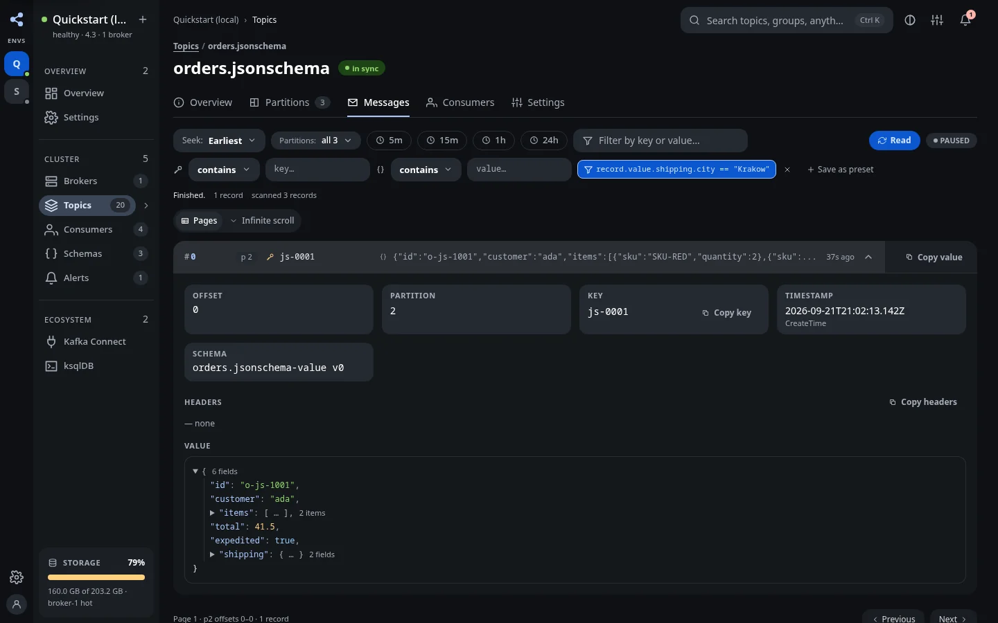Open the theme contrast toggle icon
Viewport: 998px width, 623px height.
pos(910,20)
